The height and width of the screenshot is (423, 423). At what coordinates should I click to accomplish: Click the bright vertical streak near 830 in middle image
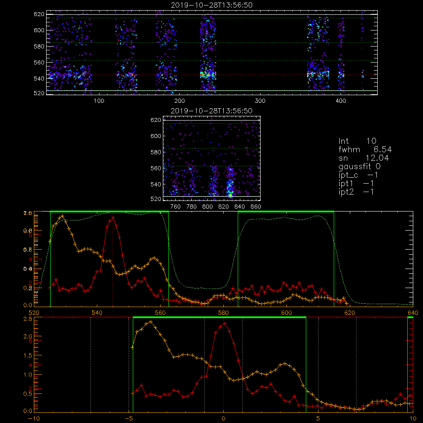pyautogui.click(x=230, y=182)
